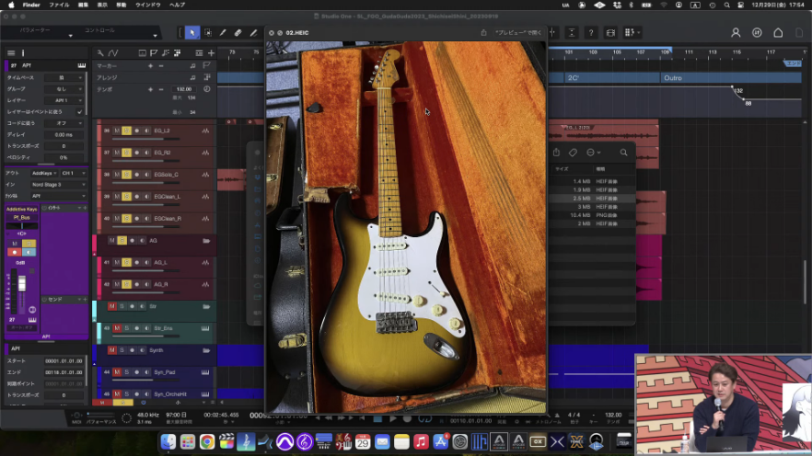
Task: Open the Nord Stage 3 input dropdown
Action: click(57, 184)
